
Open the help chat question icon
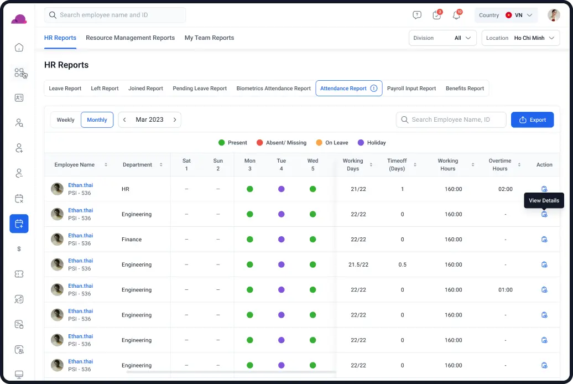pyautogui.click(x=417, y=15)
